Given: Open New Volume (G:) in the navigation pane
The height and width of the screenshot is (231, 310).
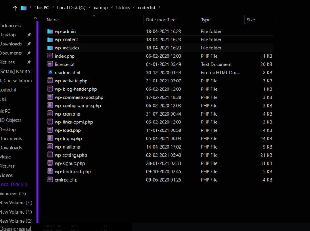Looking at the screenshot, I should (x=16, y=221).
